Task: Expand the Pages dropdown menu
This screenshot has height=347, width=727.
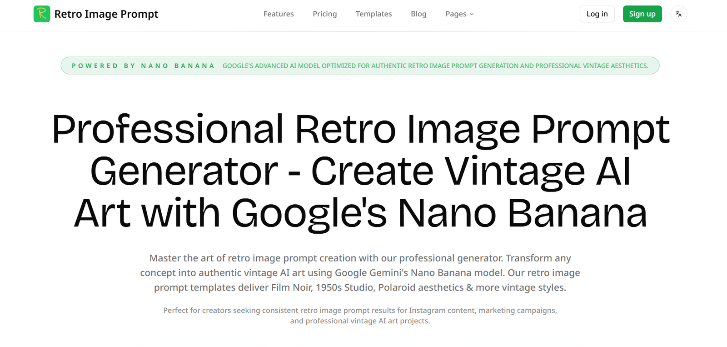Action: tap(456, 14)
